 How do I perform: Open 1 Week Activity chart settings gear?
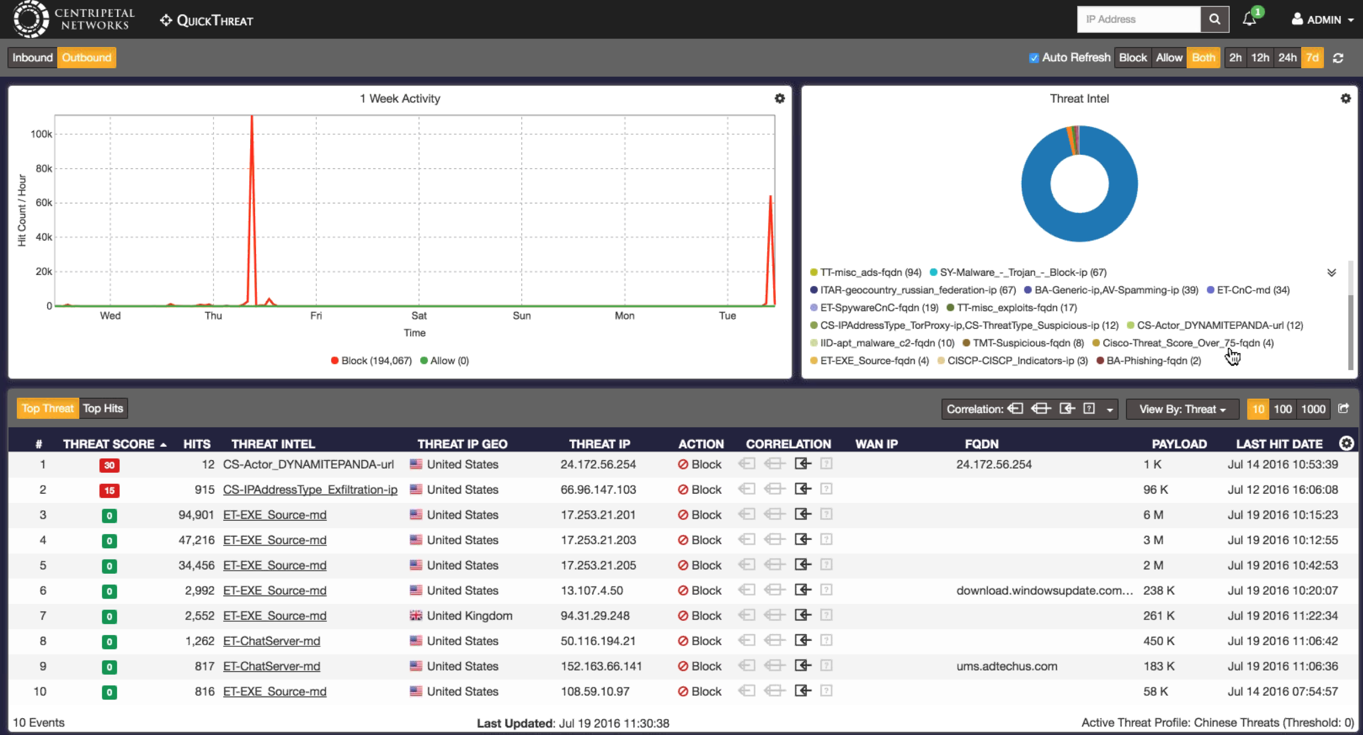click(x=779, y=98)
